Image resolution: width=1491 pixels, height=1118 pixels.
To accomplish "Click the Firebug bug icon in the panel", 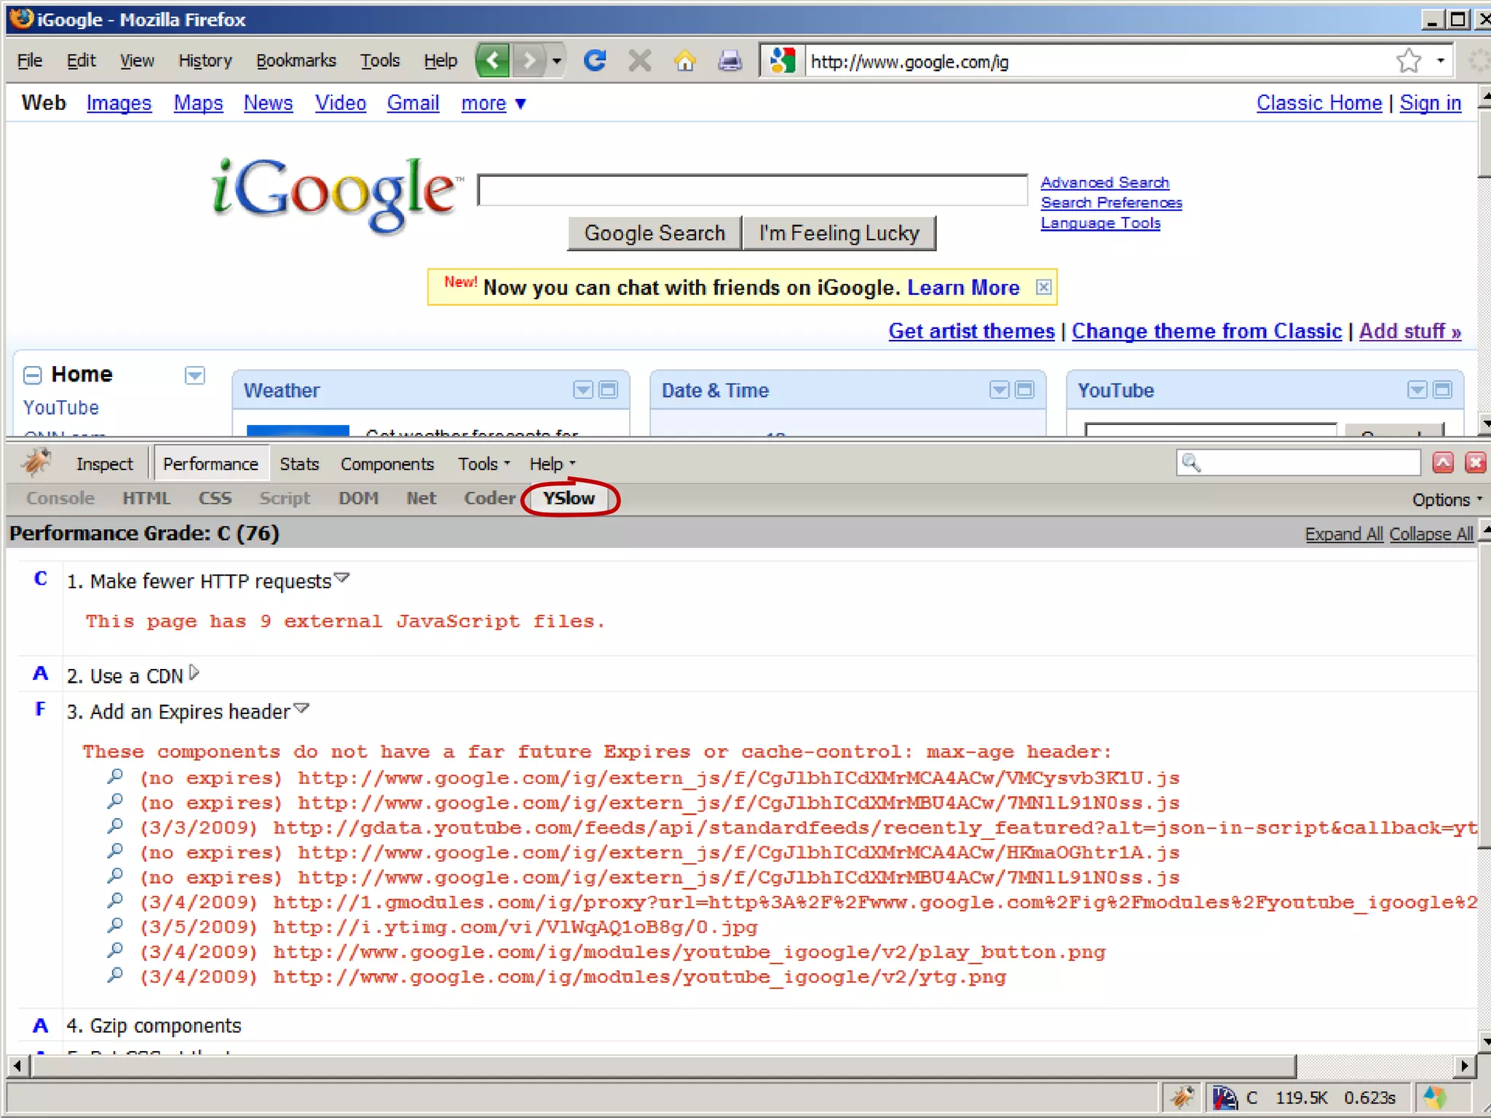I will (36, 463).
